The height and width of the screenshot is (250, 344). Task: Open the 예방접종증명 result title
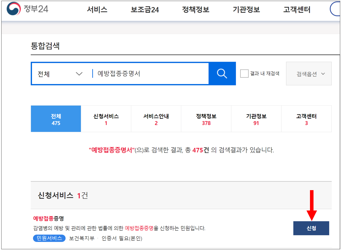[49, 218]
